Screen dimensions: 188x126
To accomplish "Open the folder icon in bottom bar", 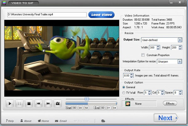I will [x=103, y=121].
